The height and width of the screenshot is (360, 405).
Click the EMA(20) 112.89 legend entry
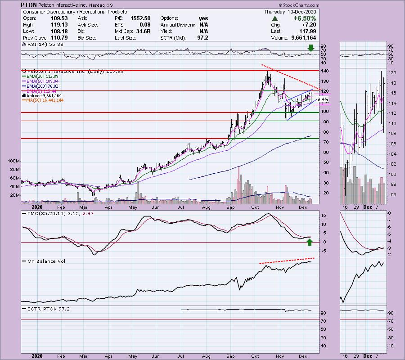pyautogui.click(x=40, y=76)
